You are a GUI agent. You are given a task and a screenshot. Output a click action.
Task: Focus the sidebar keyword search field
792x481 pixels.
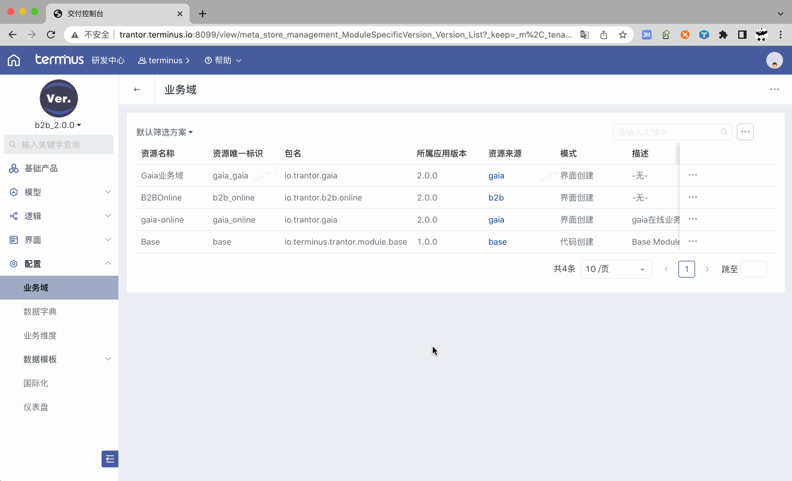59,144
